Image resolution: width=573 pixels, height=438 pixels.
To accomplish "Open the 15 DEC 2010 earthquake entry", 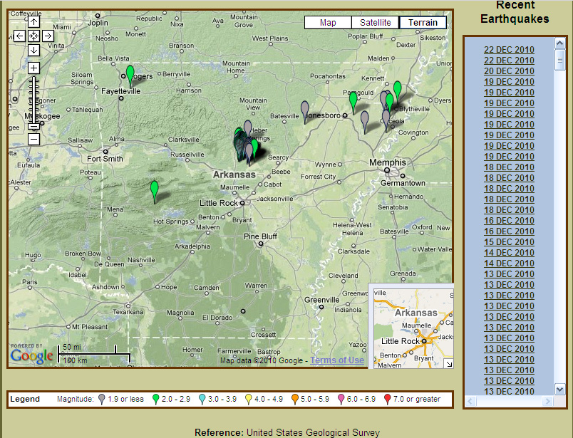I will pyautogui.click(x=509, y=242).
